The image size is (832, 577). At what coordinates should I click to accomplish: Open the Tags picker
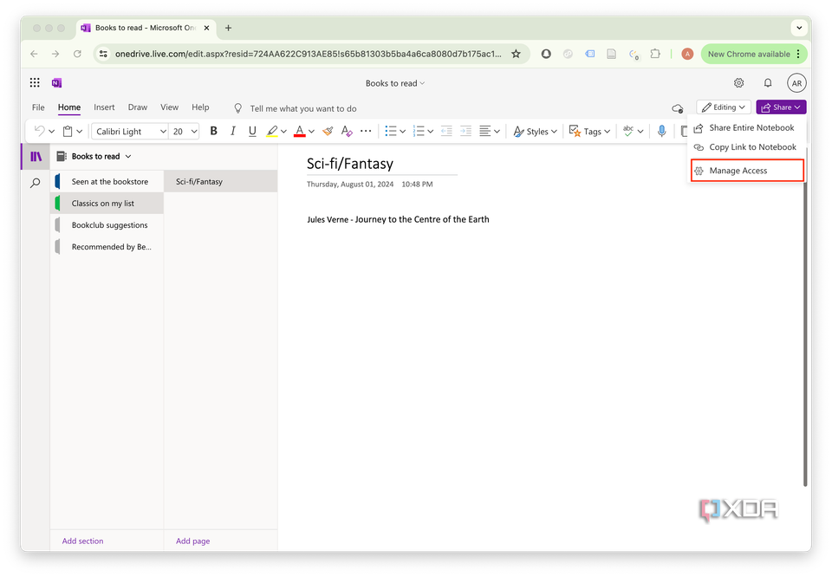click(589, 131)
